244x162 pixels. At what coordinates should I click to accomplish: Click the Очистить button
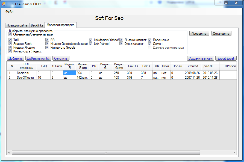tap(61, 58)
